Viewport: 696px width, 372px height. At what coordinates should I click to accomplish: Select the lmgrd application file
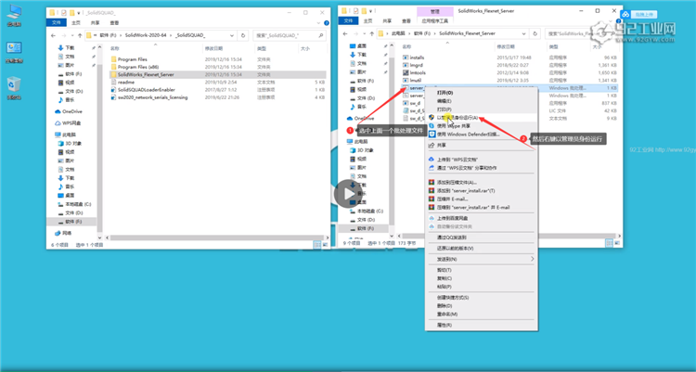pyautogui.click(x=416, y=65)
